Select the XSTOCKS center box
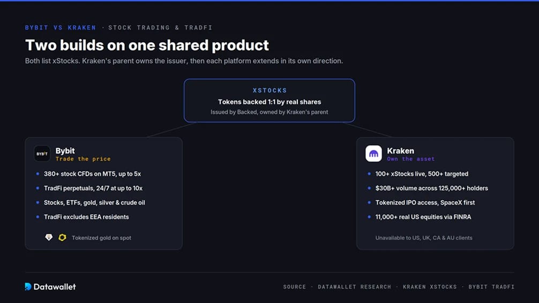Image resolution: width=539 pixels, height=303 pixels. tap(269, 101)
